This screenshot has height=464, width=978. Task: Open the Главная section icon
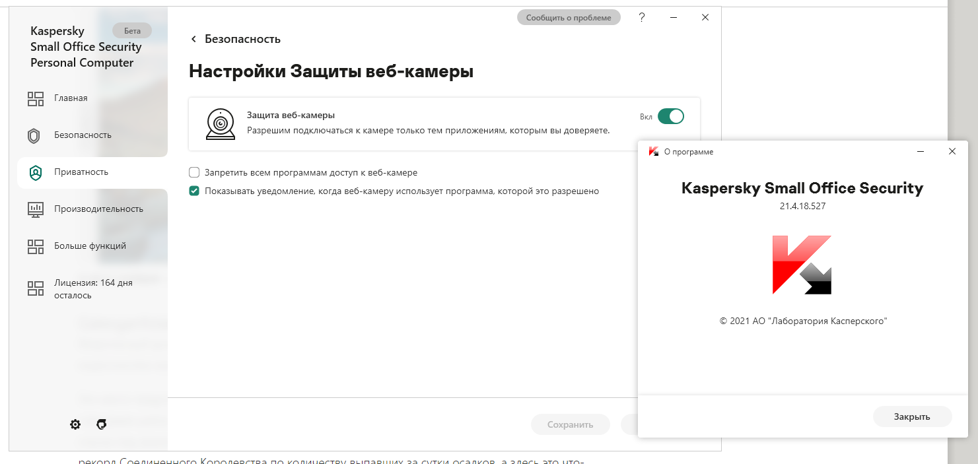35,98
